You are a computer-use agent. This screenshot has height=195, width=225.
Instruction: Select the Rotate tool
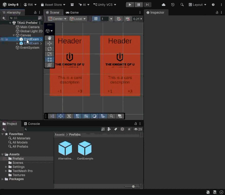[50, 49]
